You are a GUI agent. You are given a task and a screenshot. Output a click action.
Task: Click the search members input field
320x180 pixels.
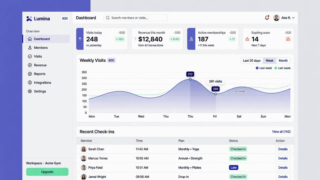(135, 17)
